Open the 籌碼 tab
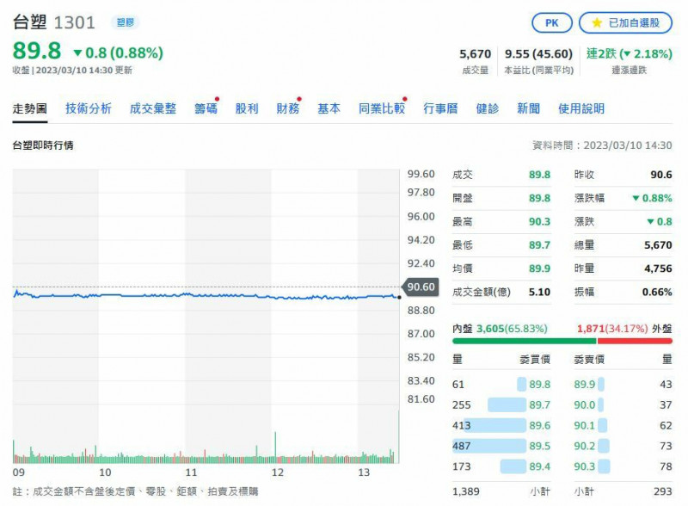 (206, 108)
